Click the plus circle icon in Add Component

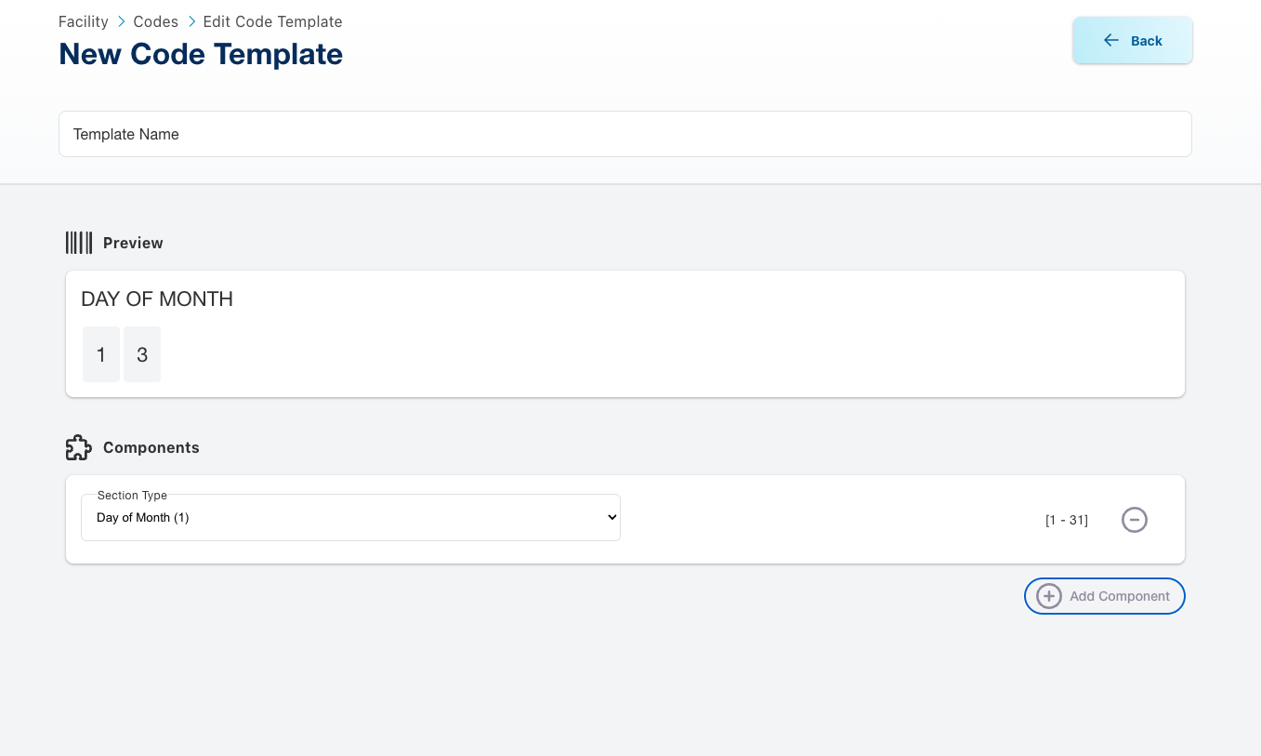coord(1049,596)
